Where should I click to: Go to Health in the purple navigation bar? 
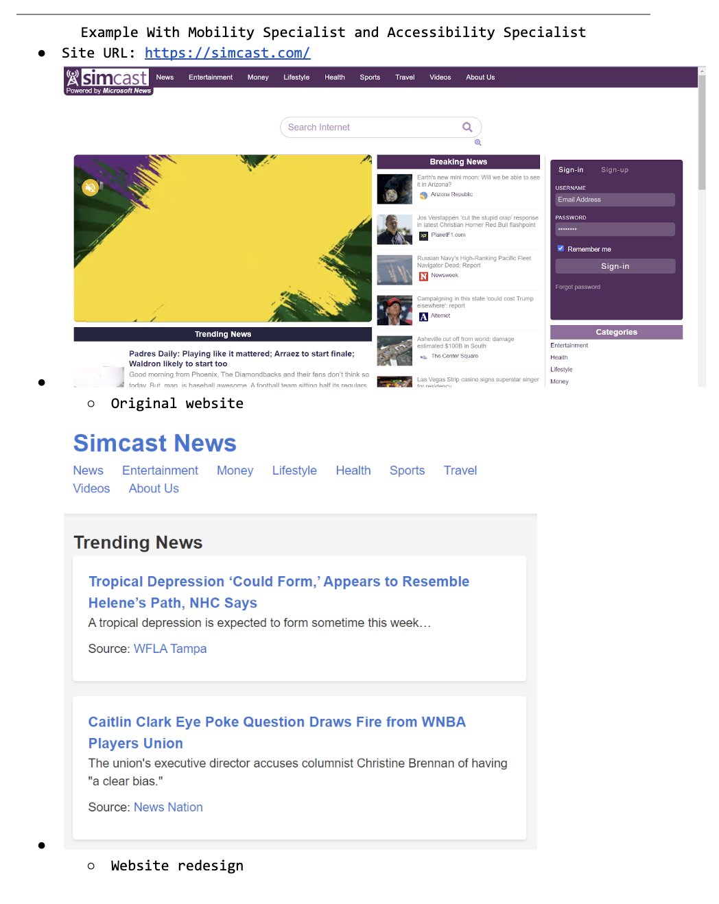point(335,78)
